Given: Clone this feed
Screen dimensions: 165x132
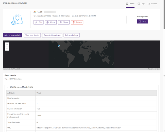Looking at the screenshot, I should pyautogui.click(x=51, y=22).
